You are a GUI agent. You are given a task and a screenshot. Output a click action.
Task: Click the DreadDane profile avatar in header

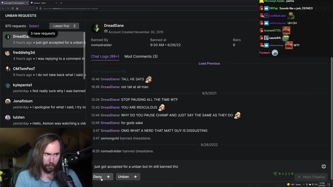(x=96, y=28)
